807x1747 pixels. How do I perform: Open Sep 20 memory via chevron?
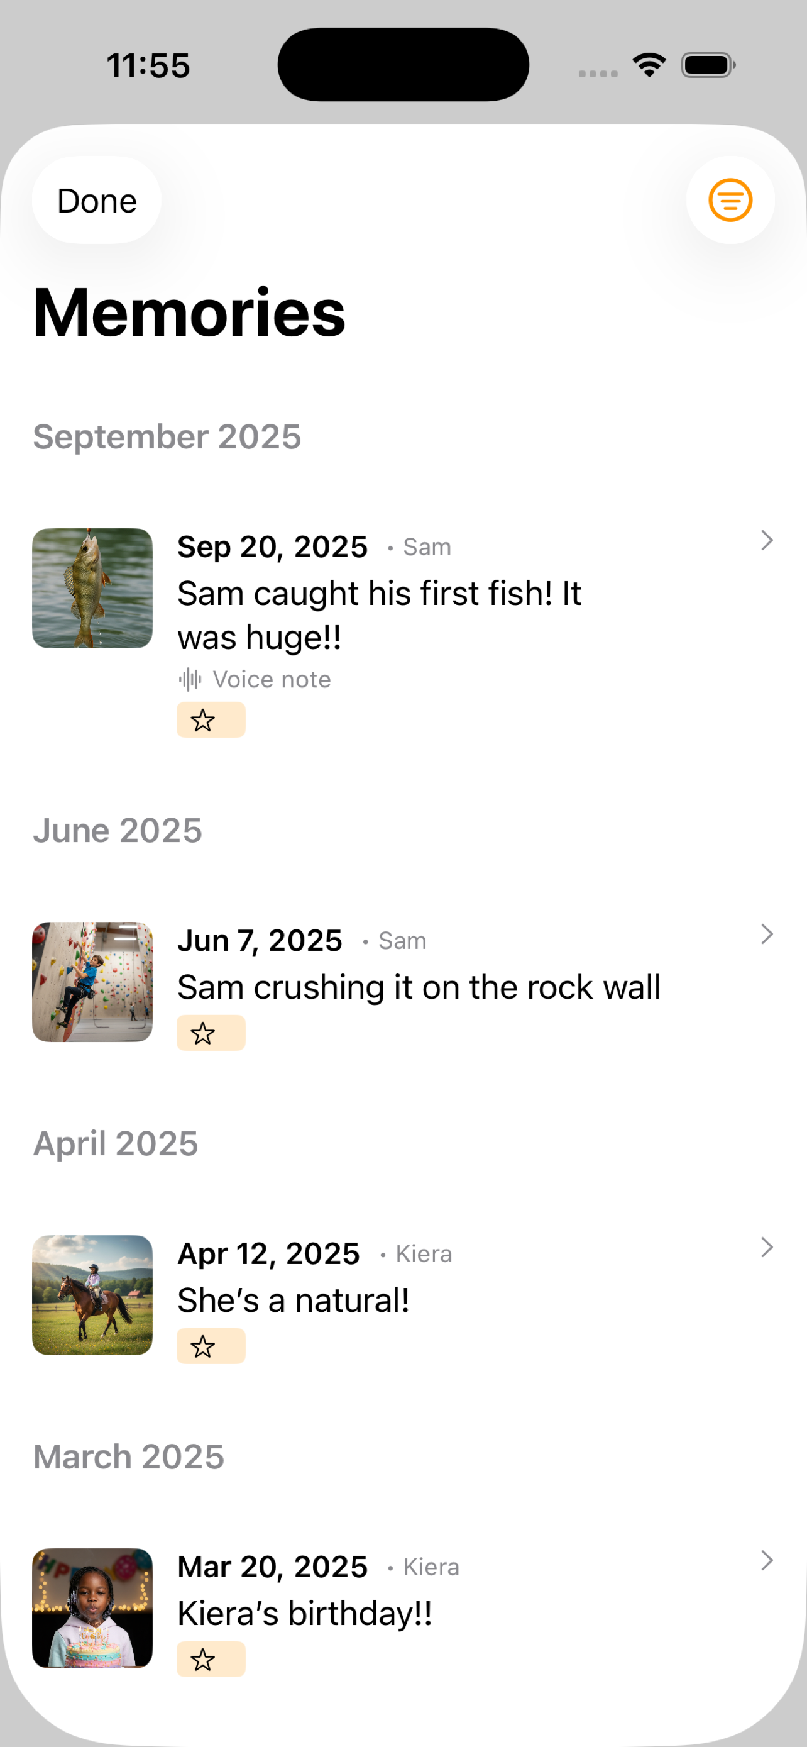(x=766, y=540)
